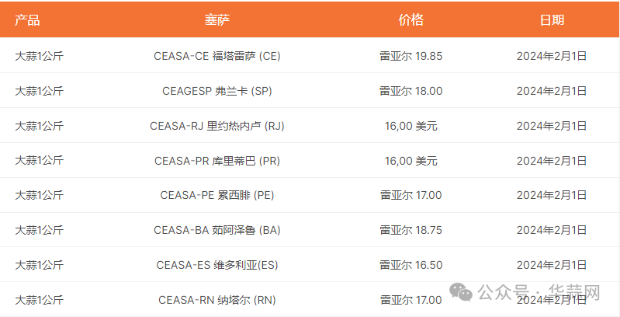Click the 雷亚尔 19.85 price cell
Screen dimensions: 620x317
pos(410,56)
